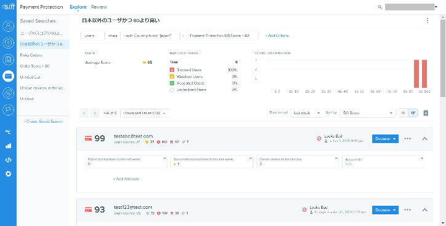This screenshot has height=226, width=446.
Task: Switch to the Review tab
Action: [99, 7]
